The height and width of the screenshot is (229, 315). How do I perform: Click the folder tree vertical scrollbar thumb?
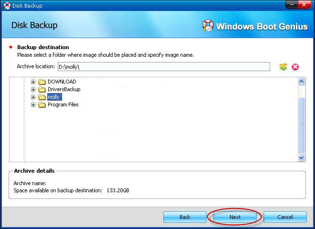pyautogui.click(x=301, y=125)
